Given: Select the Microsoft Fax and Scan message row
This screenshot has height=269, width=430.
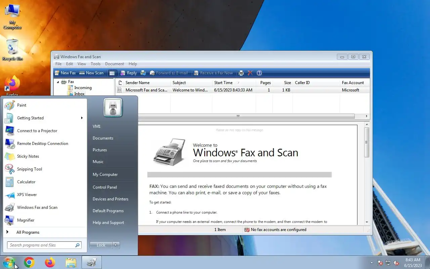Looking at the screenshot, I should point(243,90).
